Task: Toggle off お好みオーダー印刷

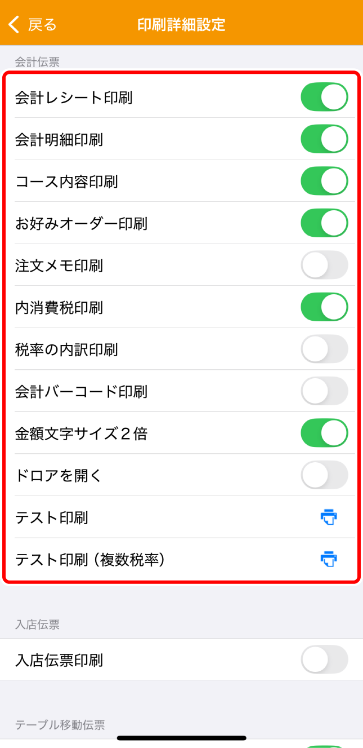Action: tap(324, 223)
